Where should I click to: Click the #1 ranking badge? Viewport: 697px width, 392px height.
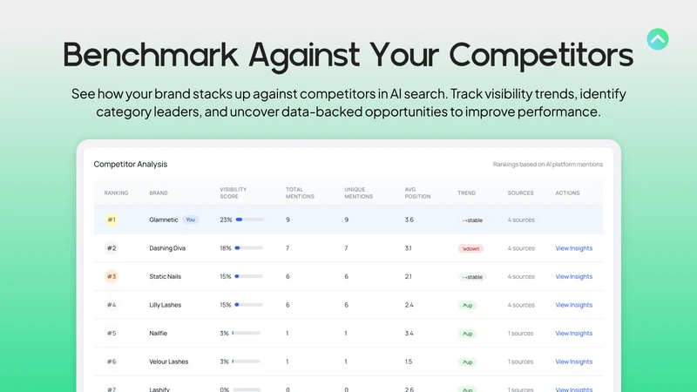pos(112,220)
